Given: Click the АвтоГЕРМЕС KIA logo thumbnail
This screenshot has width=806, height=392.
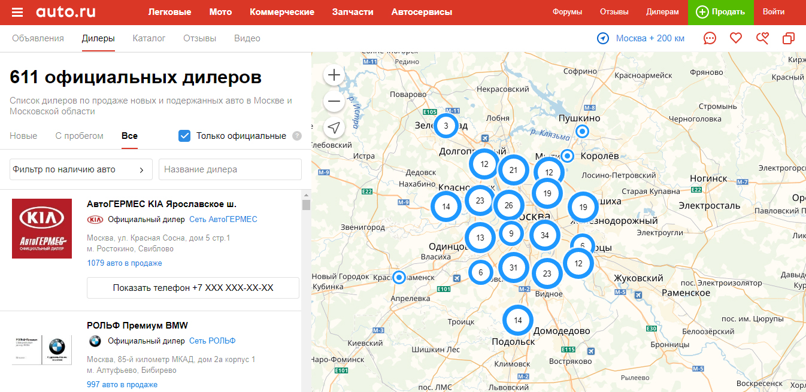Looking at the screenshot, I should (x=42, y=229).
